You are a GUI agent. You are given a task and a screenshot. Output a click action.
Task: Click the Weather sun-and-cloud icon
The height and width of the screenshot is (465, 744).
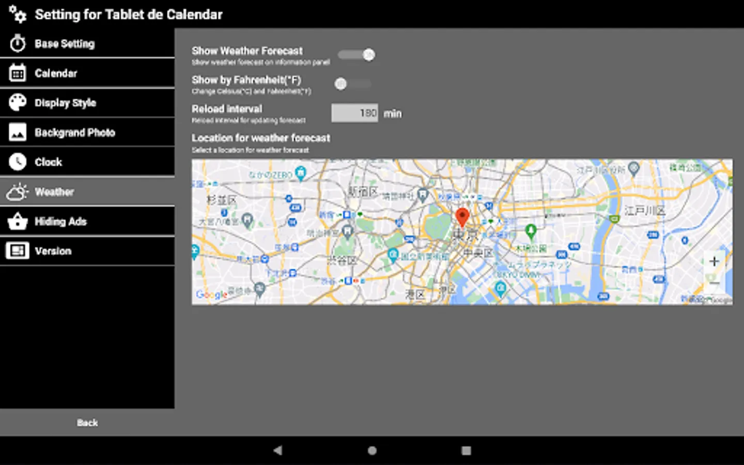[18, 192]
